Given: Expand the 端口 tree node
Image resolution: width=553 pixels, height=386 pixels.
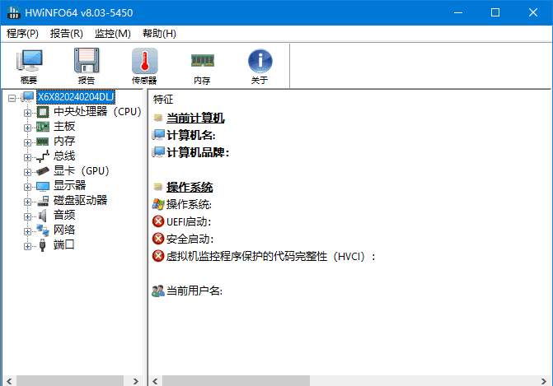Looking at the screenshot, I should tap(27, 246).
